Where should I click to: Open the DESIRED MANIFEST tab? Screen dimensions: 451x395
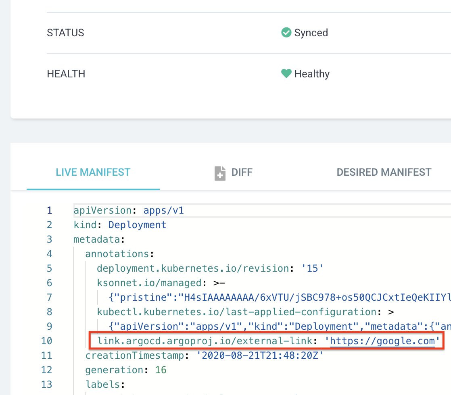[x=384, y=173]
